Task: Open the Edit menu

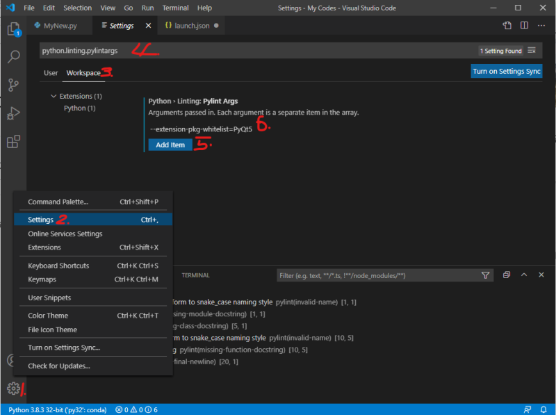Action: [x=49, y=8]
